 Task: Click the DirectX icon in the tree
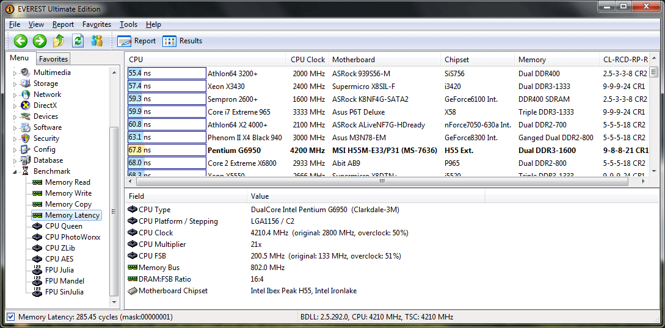(x=26, y=105)
